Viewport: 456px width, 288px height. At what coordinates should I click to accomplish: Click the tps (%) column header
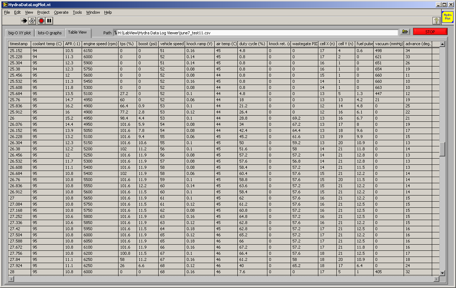tap(128, 44)
